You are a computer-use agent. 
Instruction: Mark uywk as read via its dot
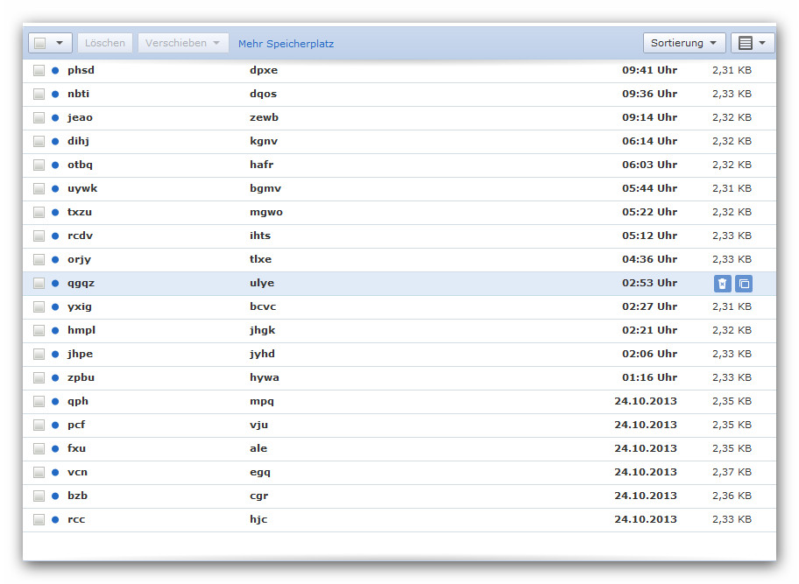pos(55,188)
